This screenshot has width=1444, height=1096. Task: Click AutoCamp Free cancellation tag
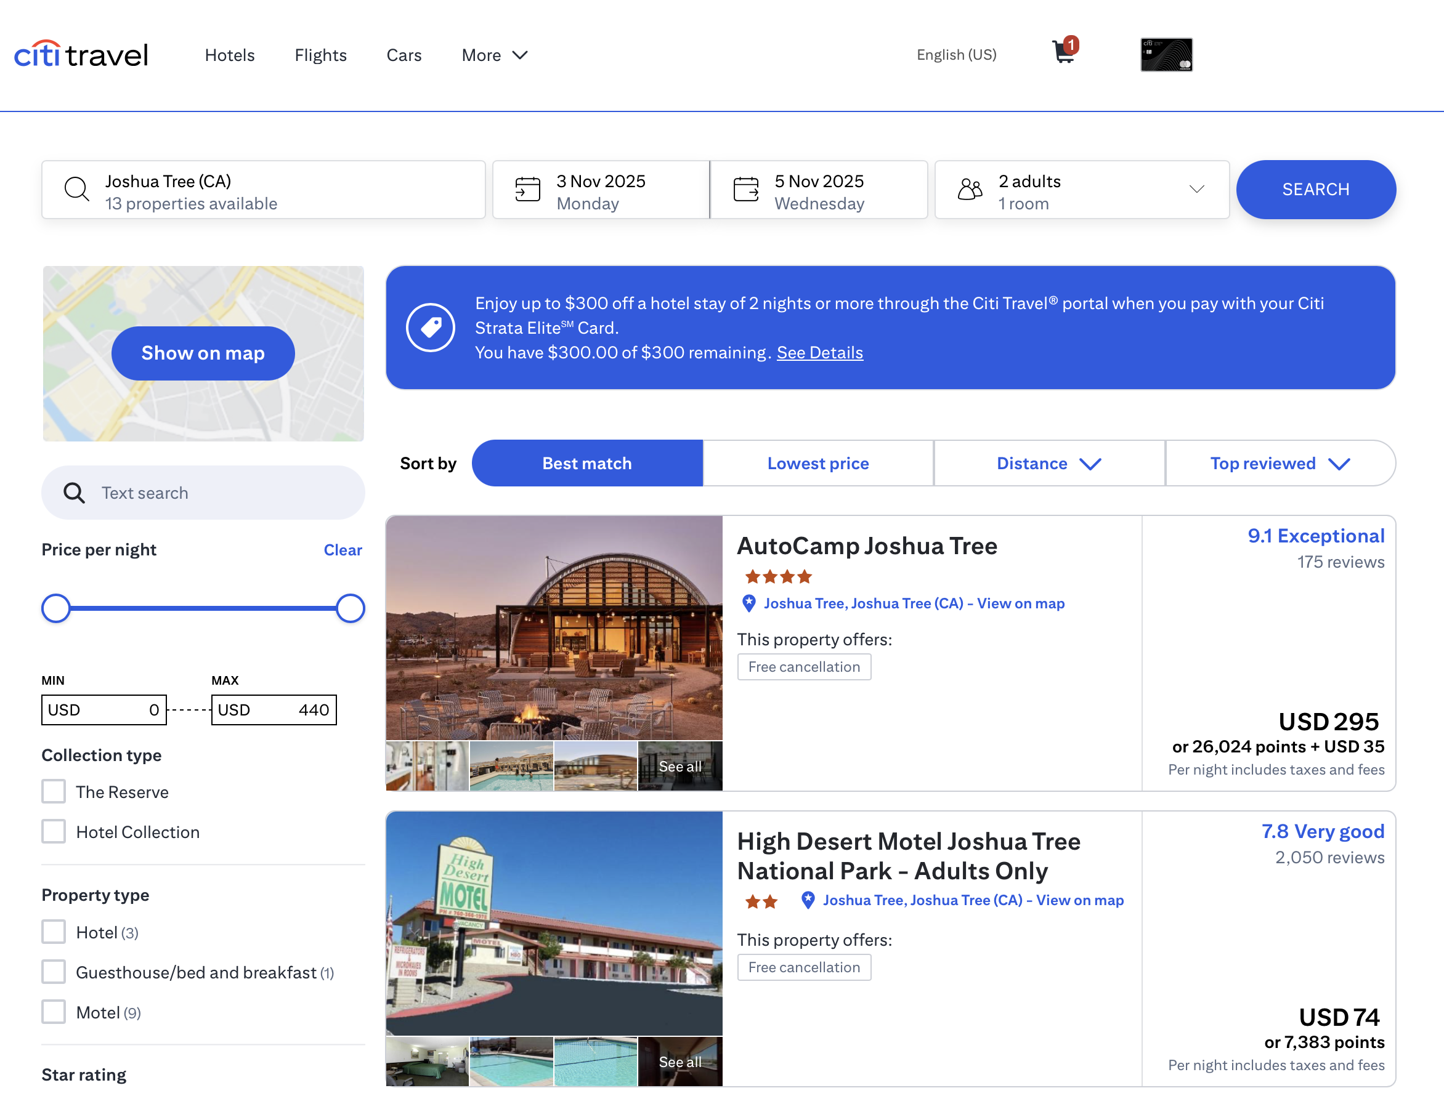tap(805, 667)
